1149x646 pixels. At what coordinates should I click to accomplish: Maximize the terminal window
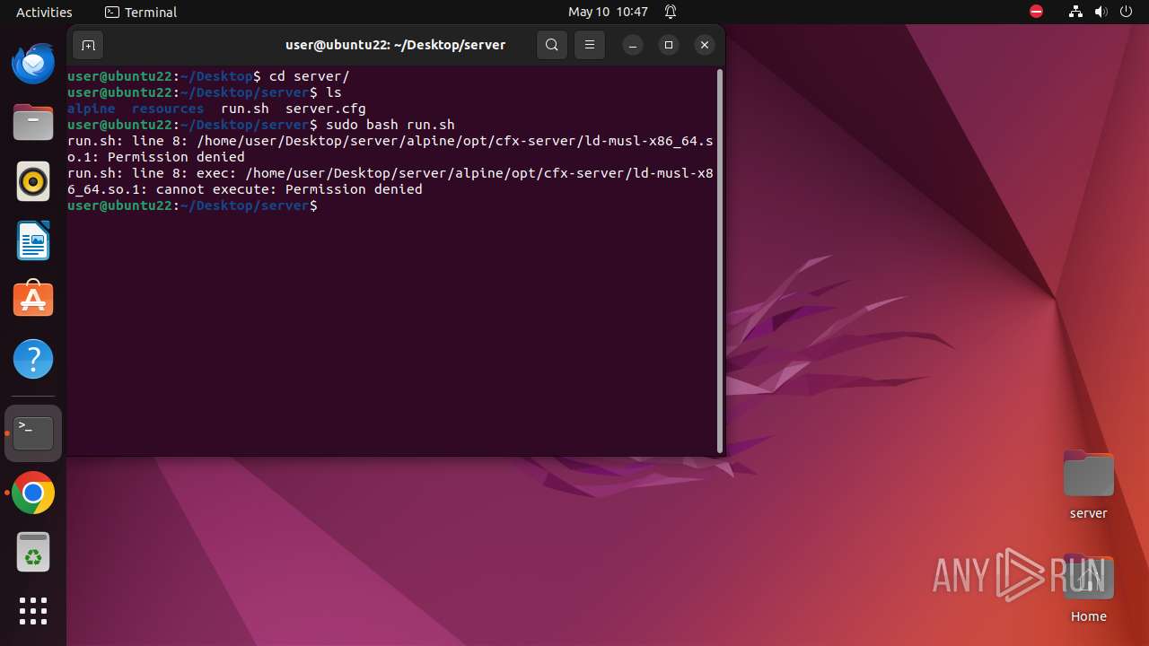click(669, 45)
